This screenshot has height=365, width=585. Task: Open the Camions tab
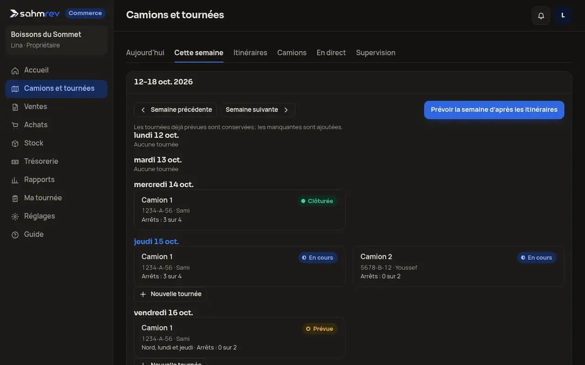292,53
